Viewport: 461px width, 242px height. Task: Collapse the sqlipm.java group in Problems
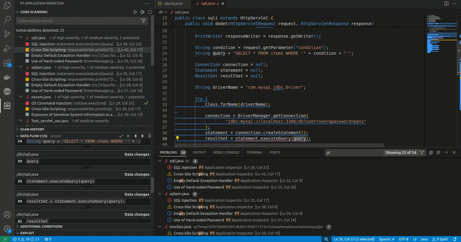[x=160, y=193]
